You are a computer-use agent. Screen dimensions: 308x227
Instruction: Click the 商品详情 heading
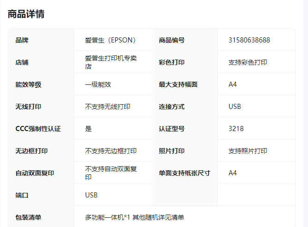(x=26, y=14)
